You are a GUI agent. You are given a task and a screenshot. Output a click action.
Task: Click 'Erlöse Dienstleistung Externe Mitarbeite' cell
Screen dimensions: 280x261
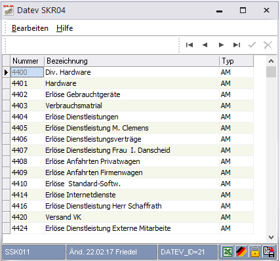(132, 228)
